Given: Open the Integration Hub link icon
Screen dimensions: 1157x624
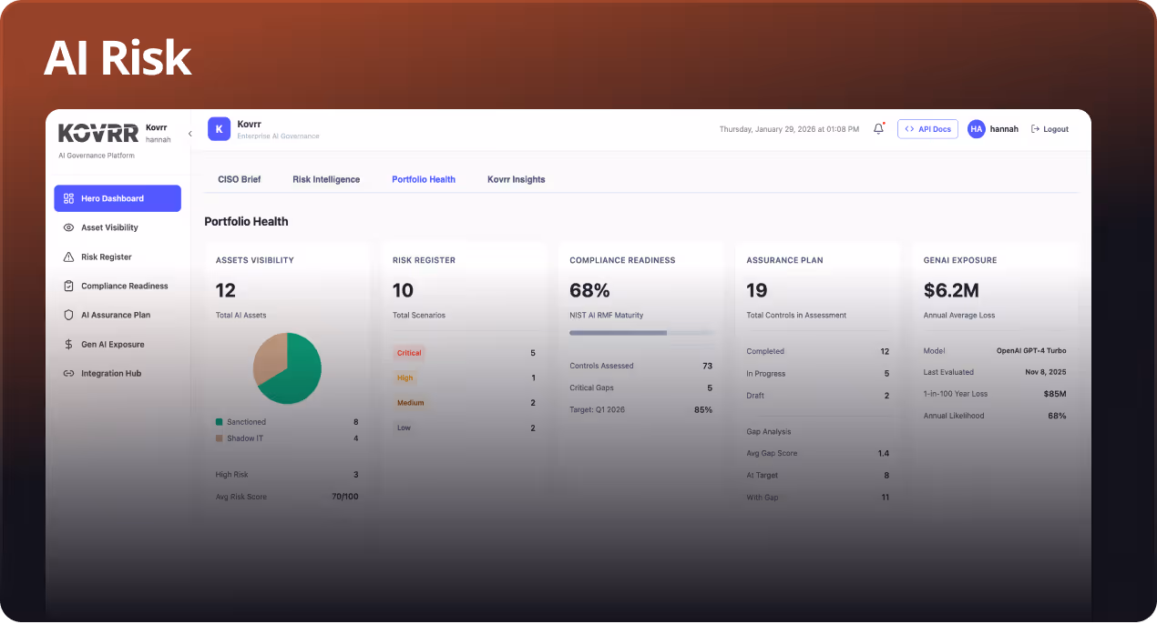Looking at the screenshot, I should tap(67, 373).
